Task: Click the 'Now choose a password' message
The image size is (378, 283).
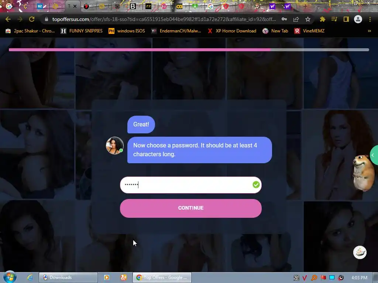Action: 200,150
